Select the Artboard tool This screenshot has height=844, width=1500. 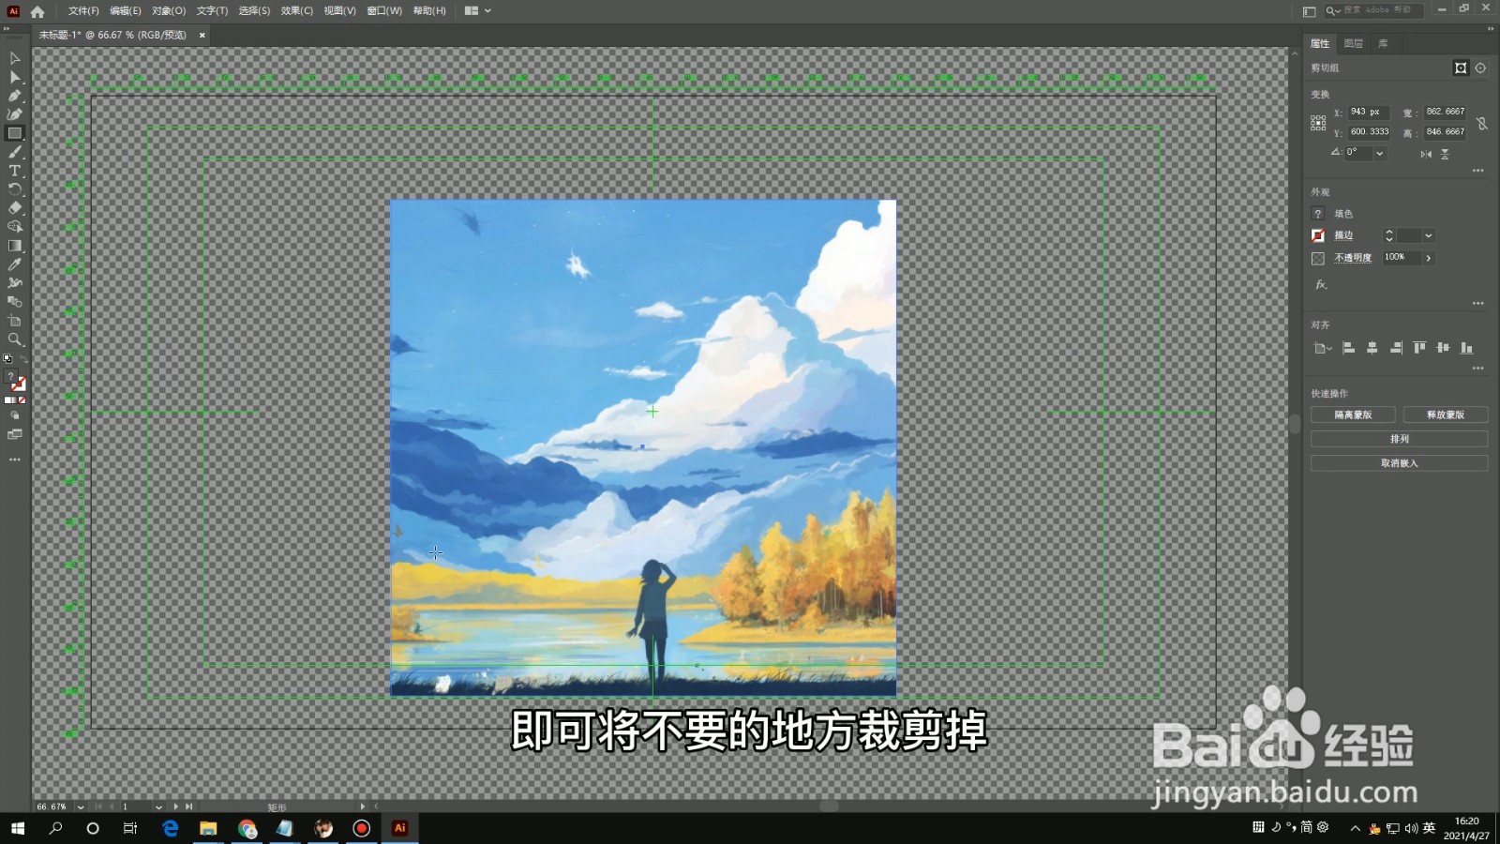[x=15, y=321]
